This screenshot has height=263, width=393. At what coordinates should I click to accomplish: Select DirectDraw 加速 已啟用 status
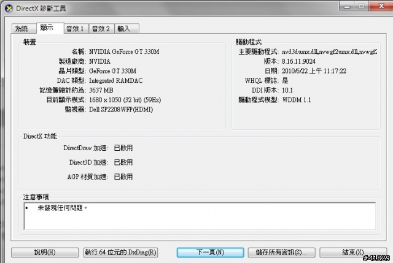[123, 148]
